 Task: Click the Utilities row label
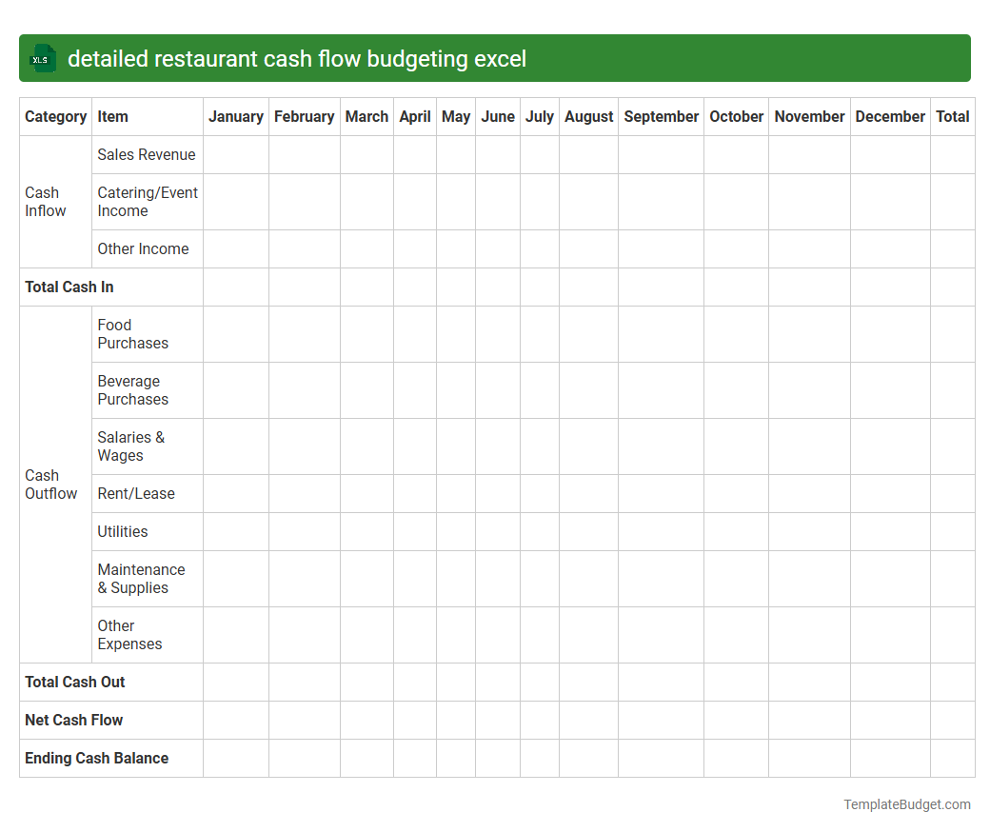tap(122, 531)
